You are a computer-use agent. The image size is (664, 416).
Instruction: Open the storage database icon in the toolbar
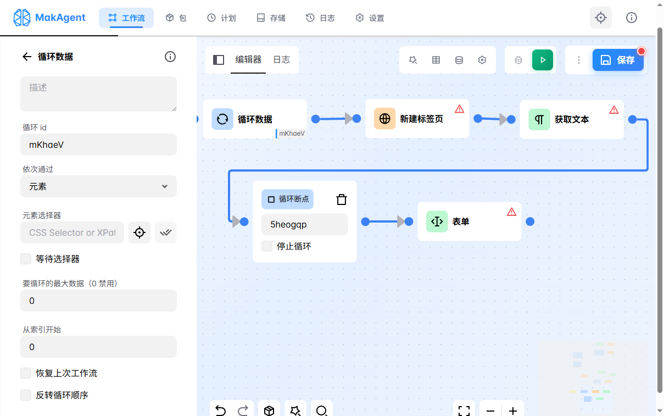[x=459, y=60]
